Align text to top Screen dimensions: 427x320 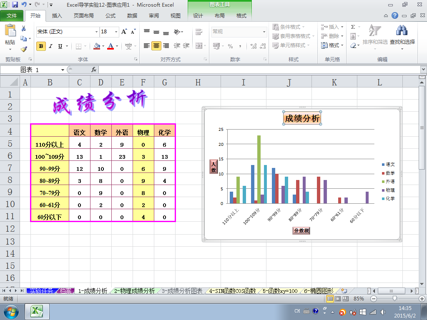pos(146,32)
